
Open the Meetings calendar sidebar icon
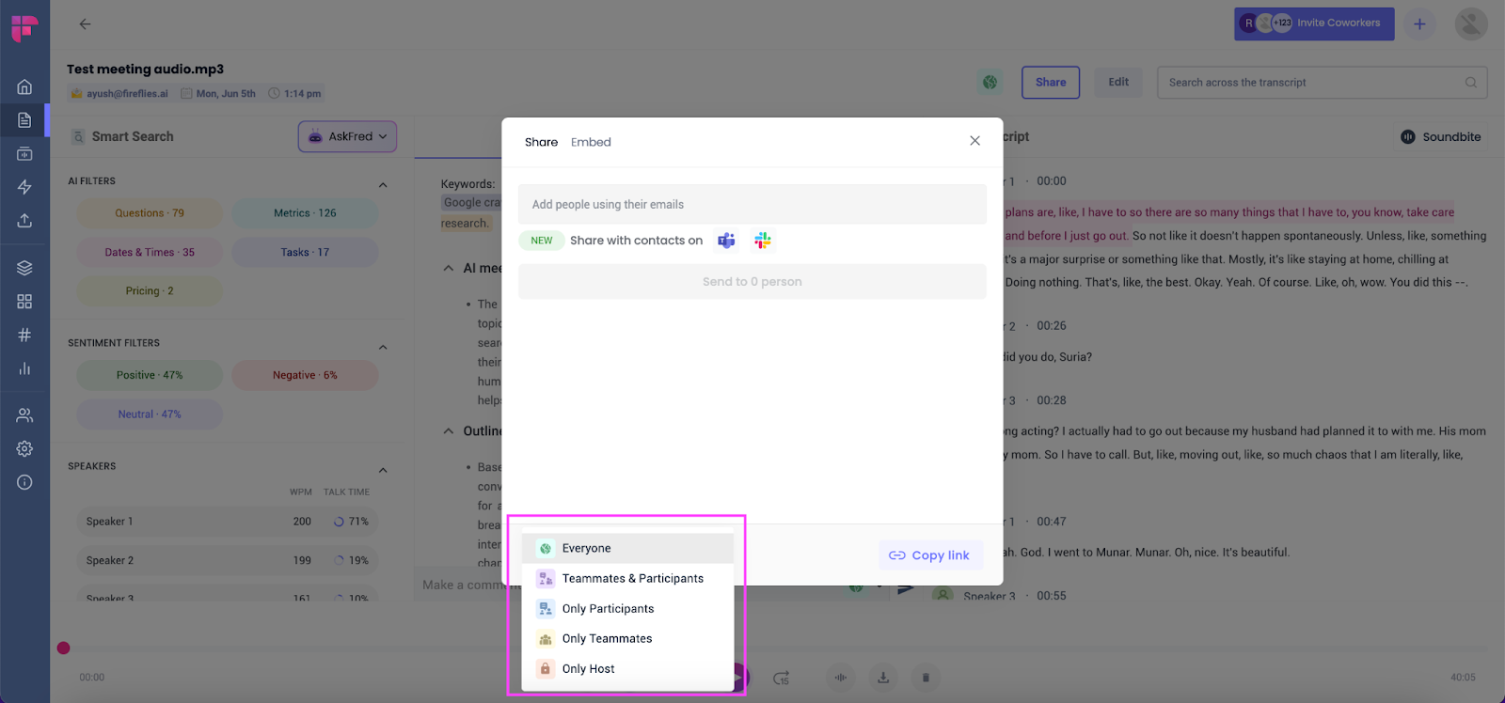coord(24,153)
